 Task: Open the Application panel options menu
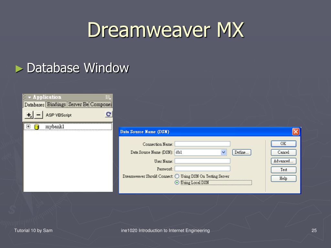click(x=108, y=97)
